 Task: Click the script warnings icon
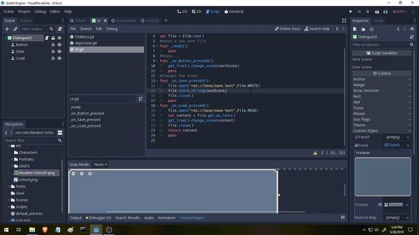[316, 153]
